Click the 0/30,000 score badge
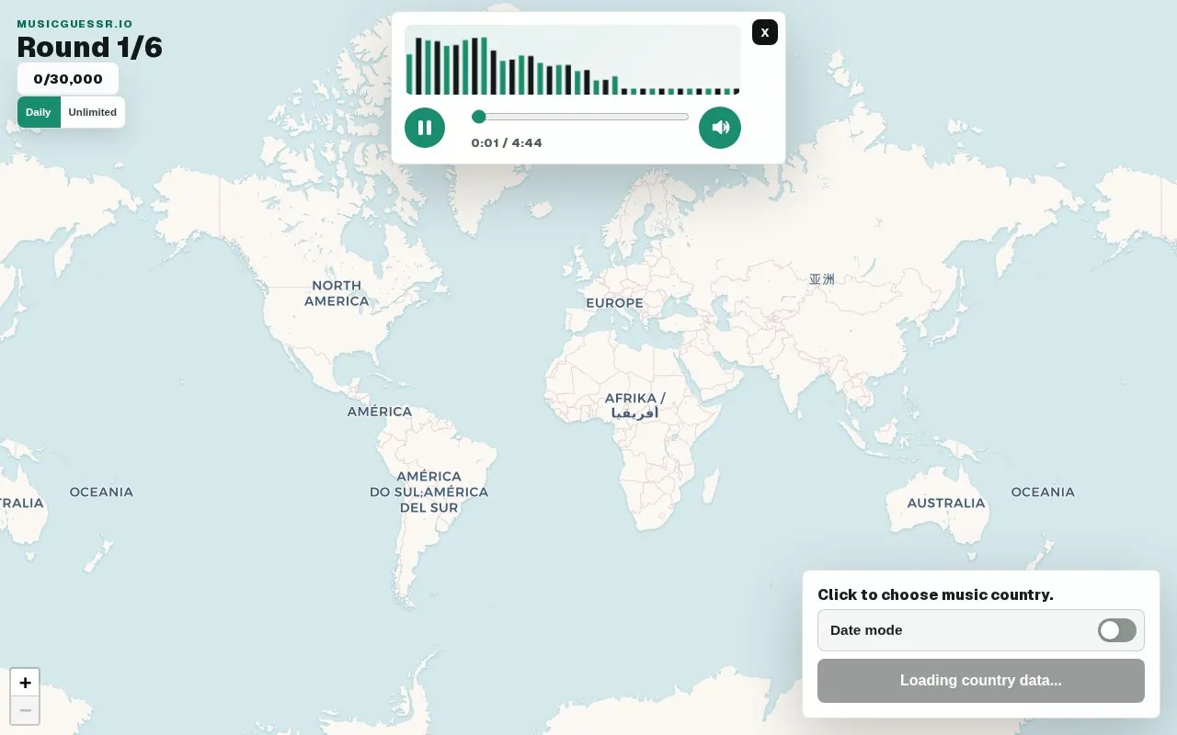Screen dimensions: 1177x735 pos(68,79)
